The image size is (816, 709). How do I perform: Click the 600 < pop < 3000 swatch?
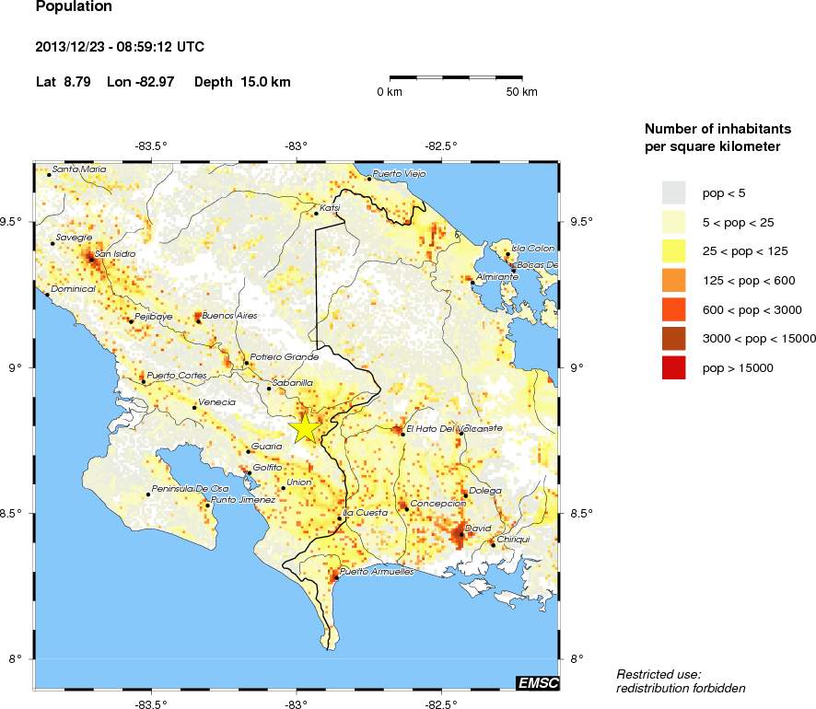(x=673, y=309)
